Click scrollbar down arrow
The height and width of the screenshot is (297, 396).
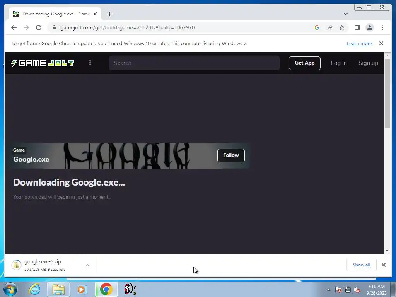387,251
